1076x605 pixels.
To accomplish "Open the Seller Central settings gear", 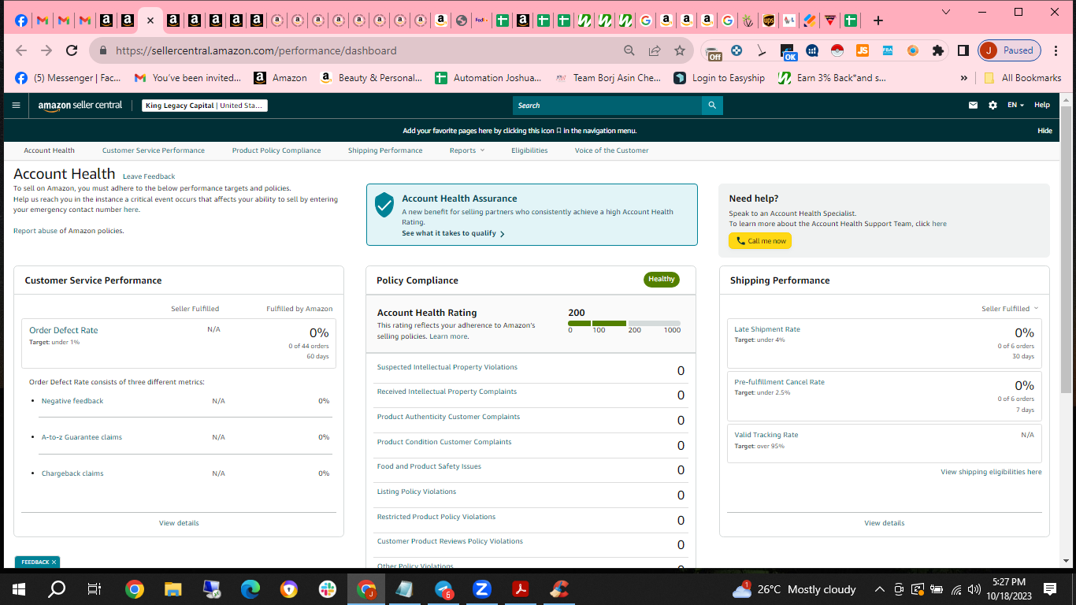I will 993,105.
